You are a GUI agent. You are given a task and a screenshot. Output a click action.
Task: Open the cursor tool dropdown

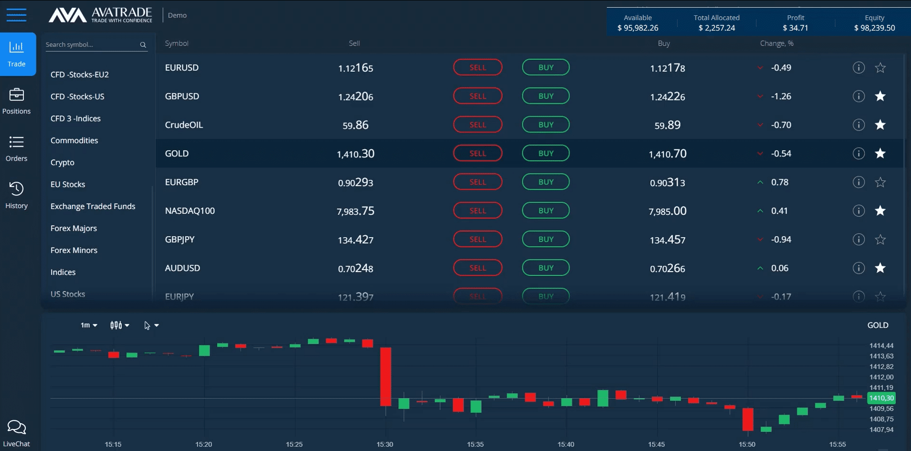pyautogui.click(x=152, y=325)
